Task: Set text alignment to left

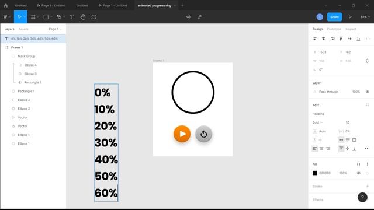Action: click(315, 149)
